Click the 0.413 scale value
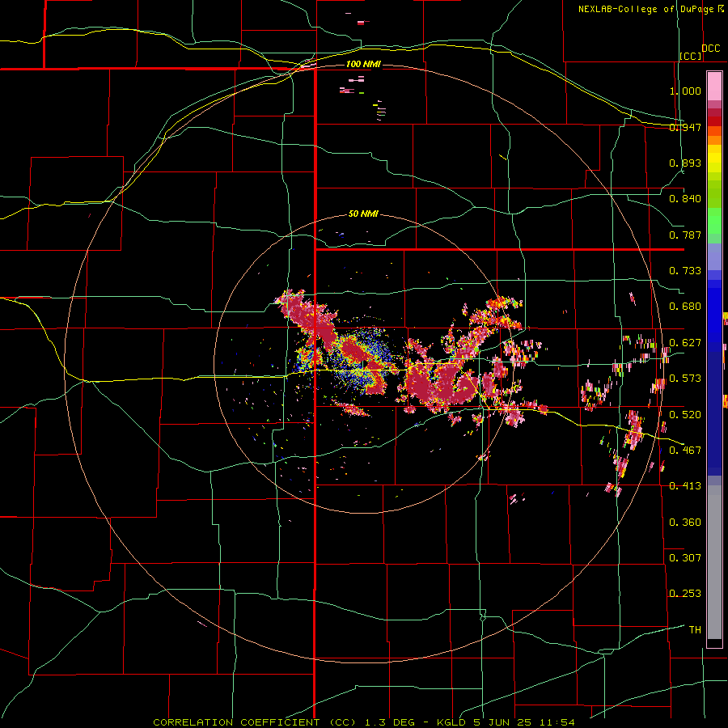The width and height of the screenshot is (728, 728). [685, 486]
